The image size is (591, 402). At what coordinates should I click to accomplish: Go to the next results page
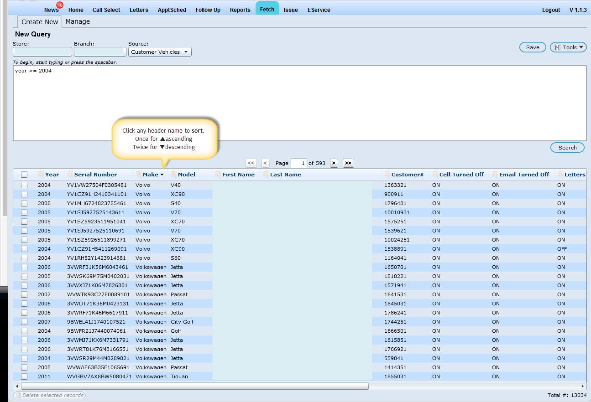[x=334, y=163]
